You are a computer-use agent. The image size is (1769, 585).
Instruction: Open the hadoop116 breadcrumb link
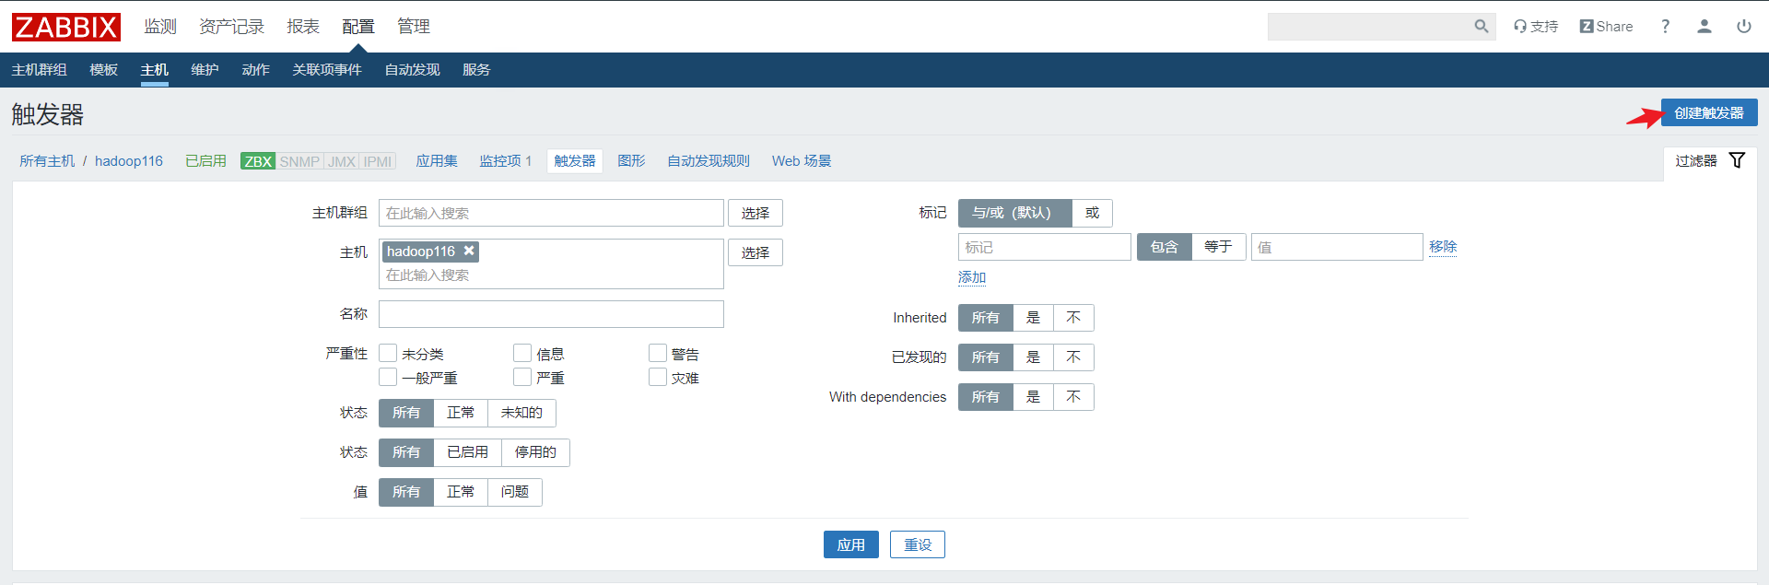[x=129, y=161]
